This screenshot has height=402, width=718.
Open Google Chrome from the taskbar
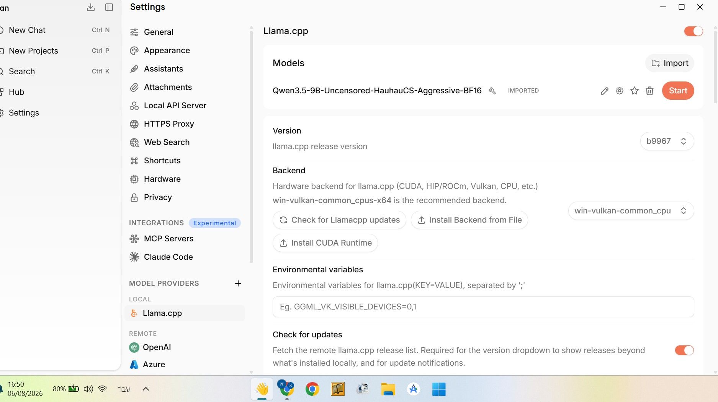click(x=312, y=389)
